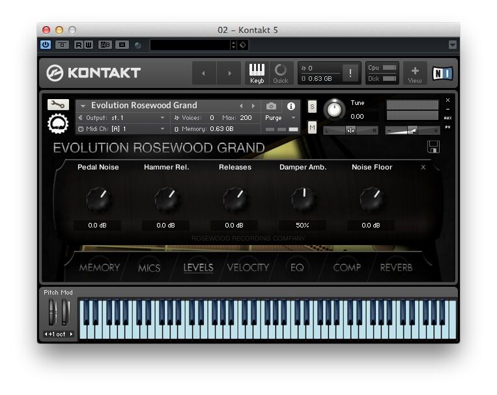The width and height of the screenshot is (497, 395).
Task: Click the pan slider center handle
Action: pyautogui.click(x=350, y=130)
